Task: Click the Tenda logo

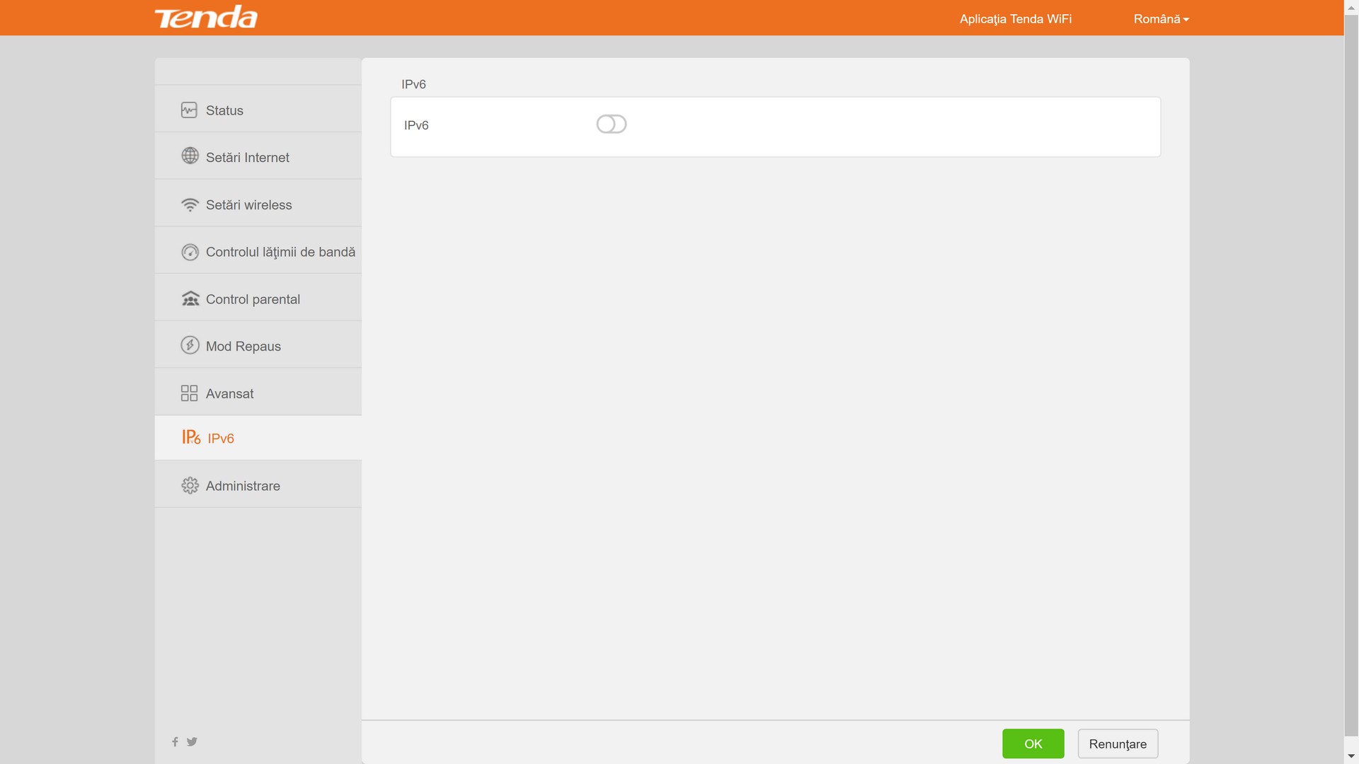Action: (206, 18)
